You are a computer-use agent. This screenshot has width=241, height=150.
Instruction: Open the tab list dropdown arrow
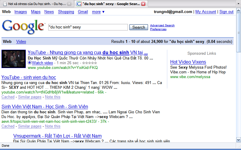[238, 4]
